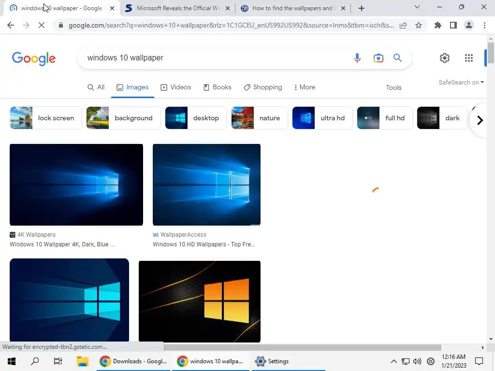Click the forward navigation arrow
The height and width of the screenshot is (371, 495).
coord(26,25)
